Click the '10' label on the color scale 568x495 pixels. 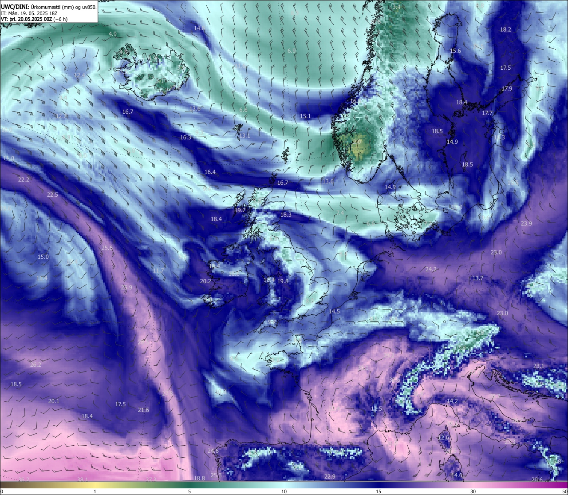pyautogui.click(x=284, y=492)
